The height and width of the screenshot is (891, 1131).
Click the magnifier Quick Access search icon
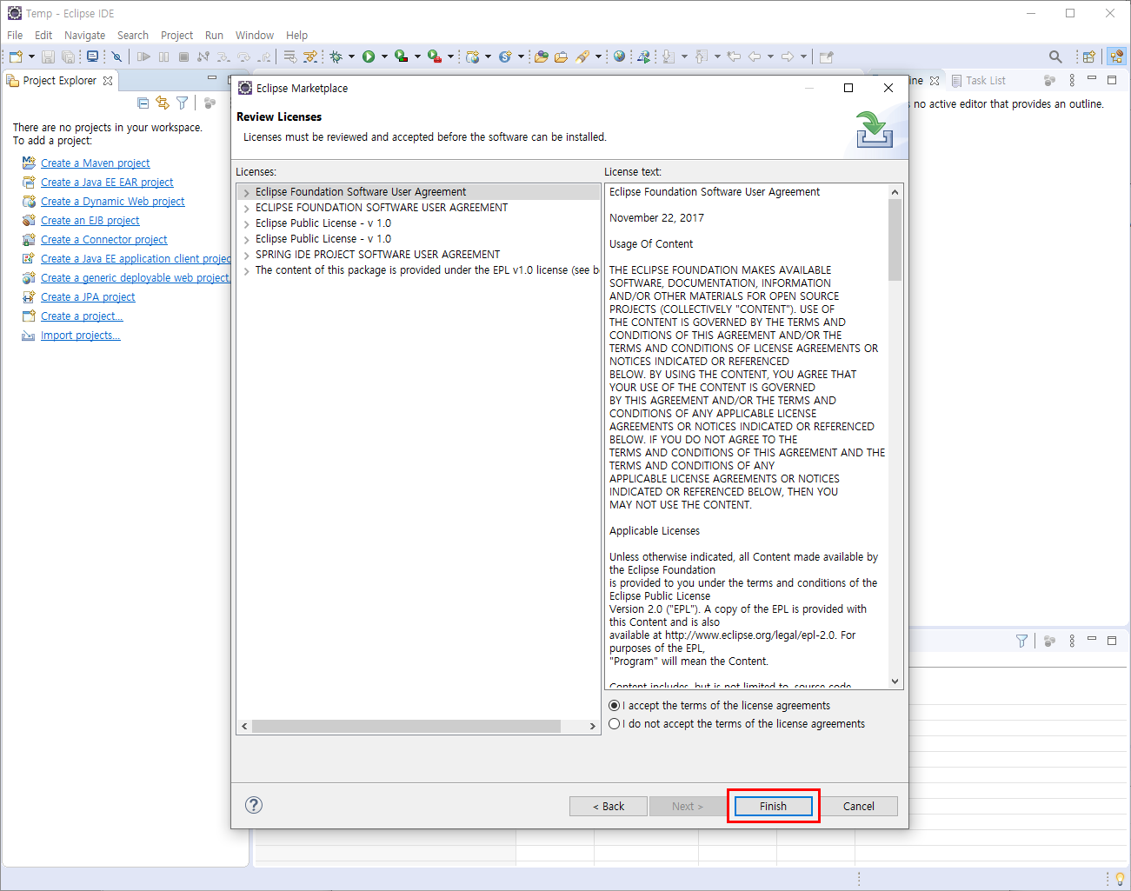[1055, 57]
